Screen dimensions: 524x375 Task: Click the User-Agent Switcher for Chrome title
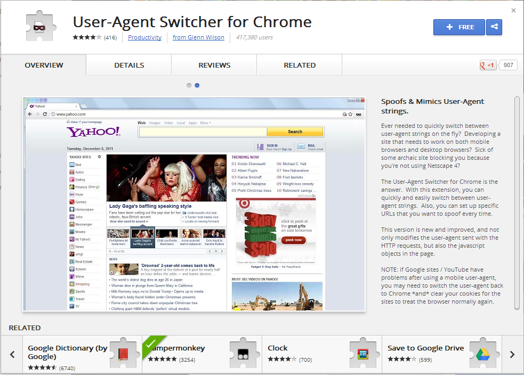click(192, 22)
